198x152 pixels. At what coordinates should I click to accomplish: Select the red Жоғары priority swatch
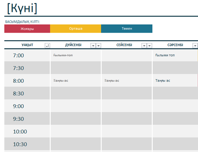(x=27, y=29)
